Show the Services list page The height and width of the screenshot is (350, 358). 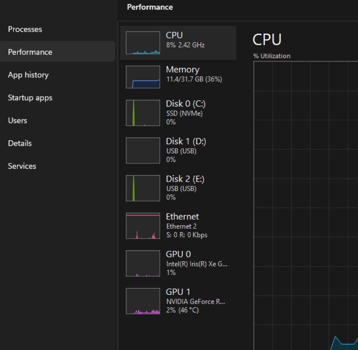[22, 166]
